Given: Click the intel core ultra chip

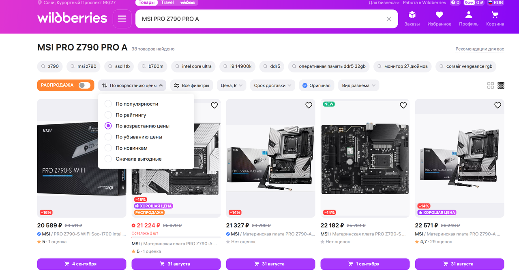Looking at the screenshot, I should pyautogui.click(x=194, y=66).
